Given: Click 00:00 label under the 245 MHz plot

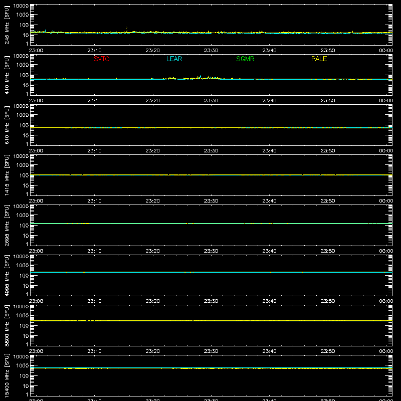Looking at the screenshot, I should 386,51.
